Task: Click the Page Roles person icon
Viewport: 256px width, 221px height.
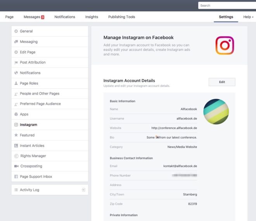Action: (x=16, y=83)
